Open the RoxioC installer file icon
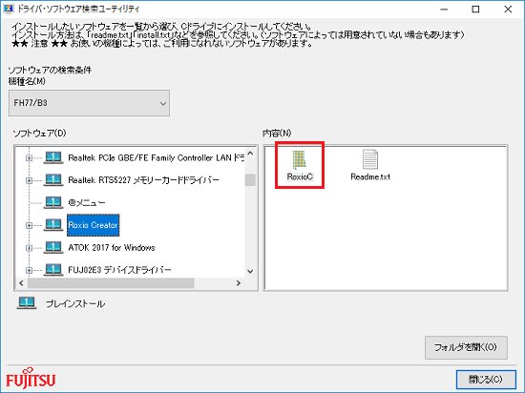 (x=300, y=159)
